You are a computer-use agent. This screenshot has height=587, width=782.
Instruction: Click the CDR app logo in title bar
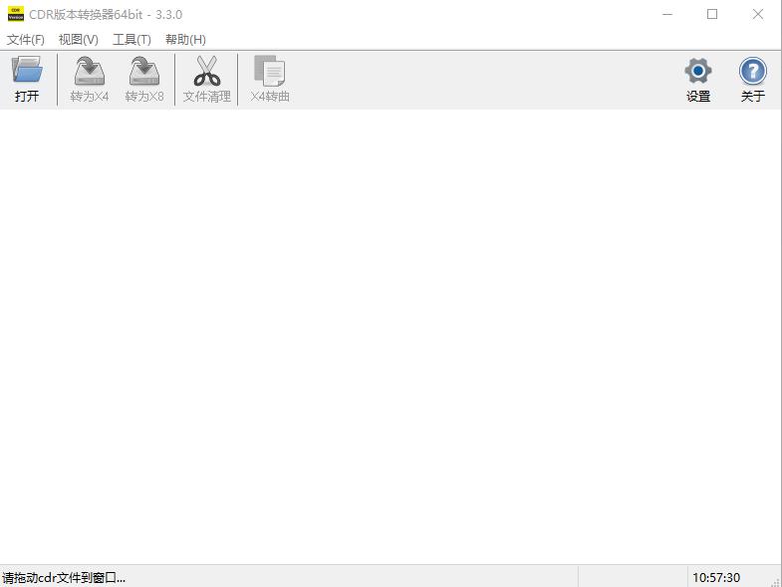16,14
